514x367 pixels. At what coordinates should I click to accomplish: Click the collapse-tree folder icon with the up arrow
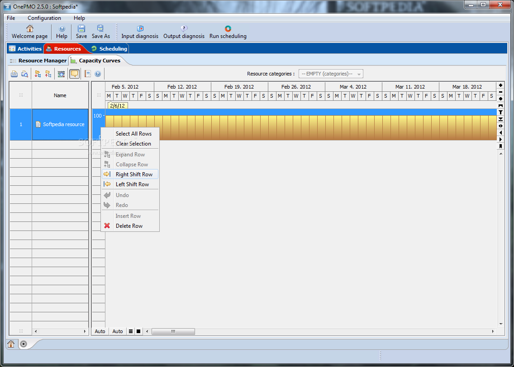click(48, 74)
